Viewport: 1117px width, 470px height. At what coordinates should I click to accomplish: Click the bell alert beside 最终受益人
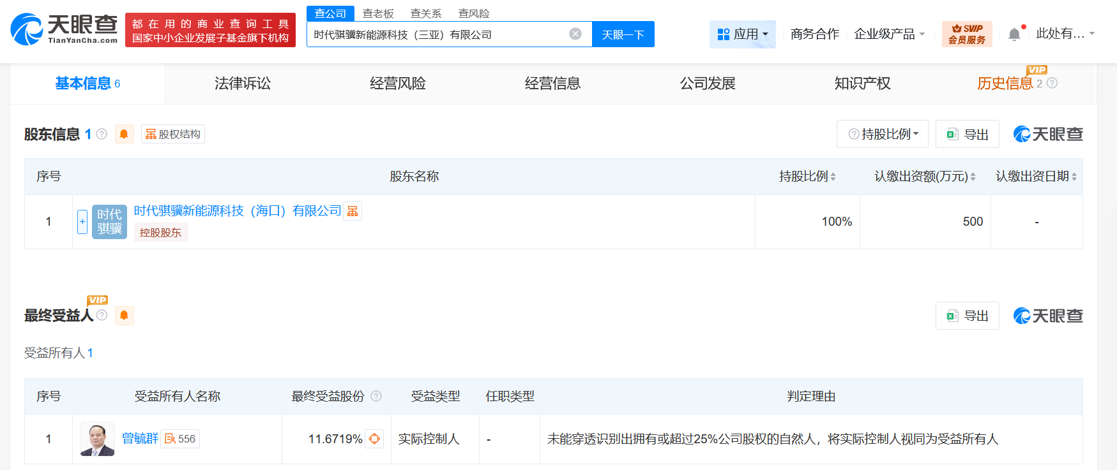coord(124,316)
